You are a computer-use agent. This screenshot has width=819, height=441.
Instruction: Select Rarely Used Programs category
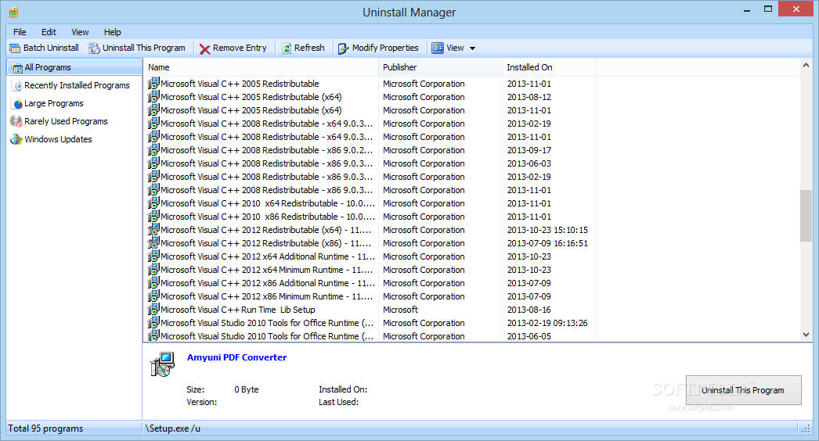(66, 121)
